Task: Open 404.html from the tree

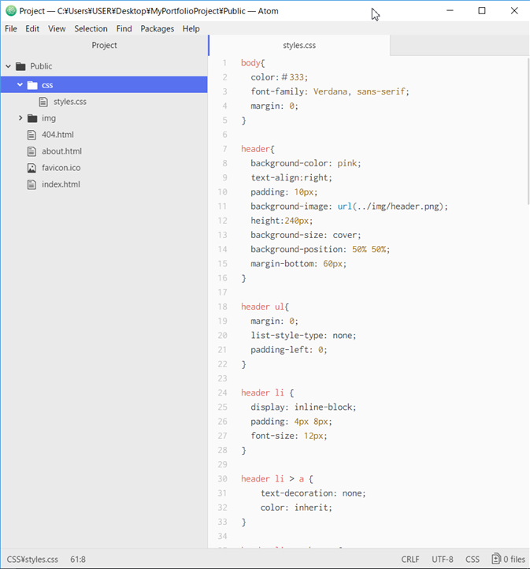Action: point(57,135)
